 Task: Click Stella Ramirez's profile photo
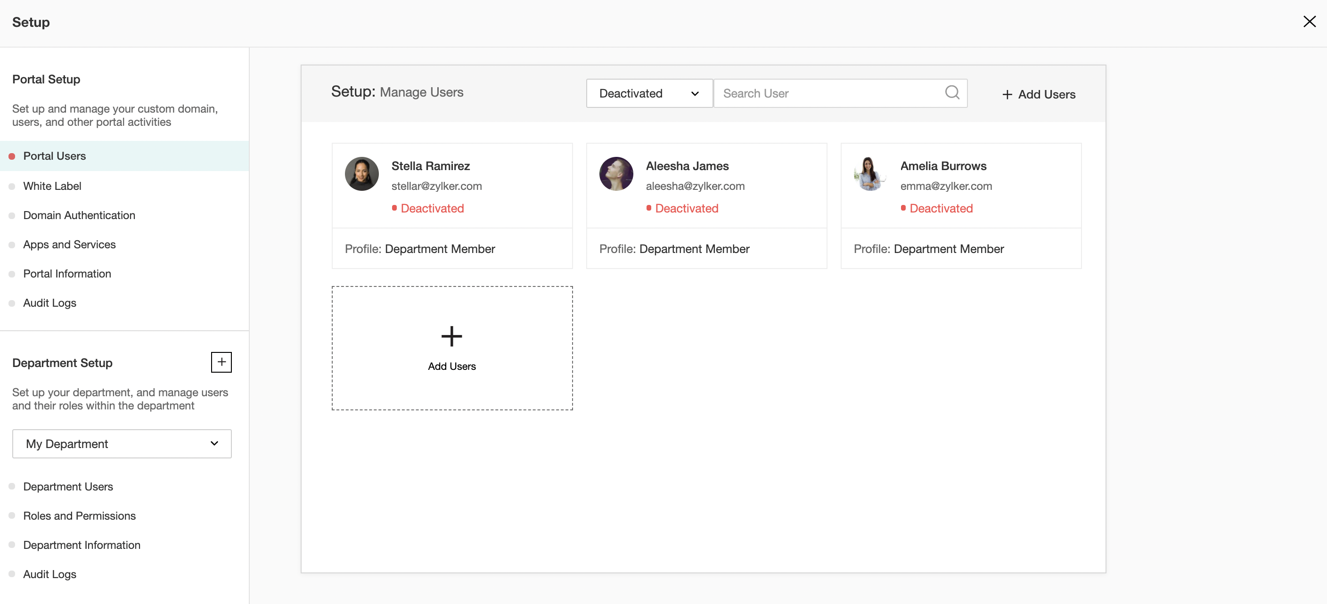(x=361, y=174)
